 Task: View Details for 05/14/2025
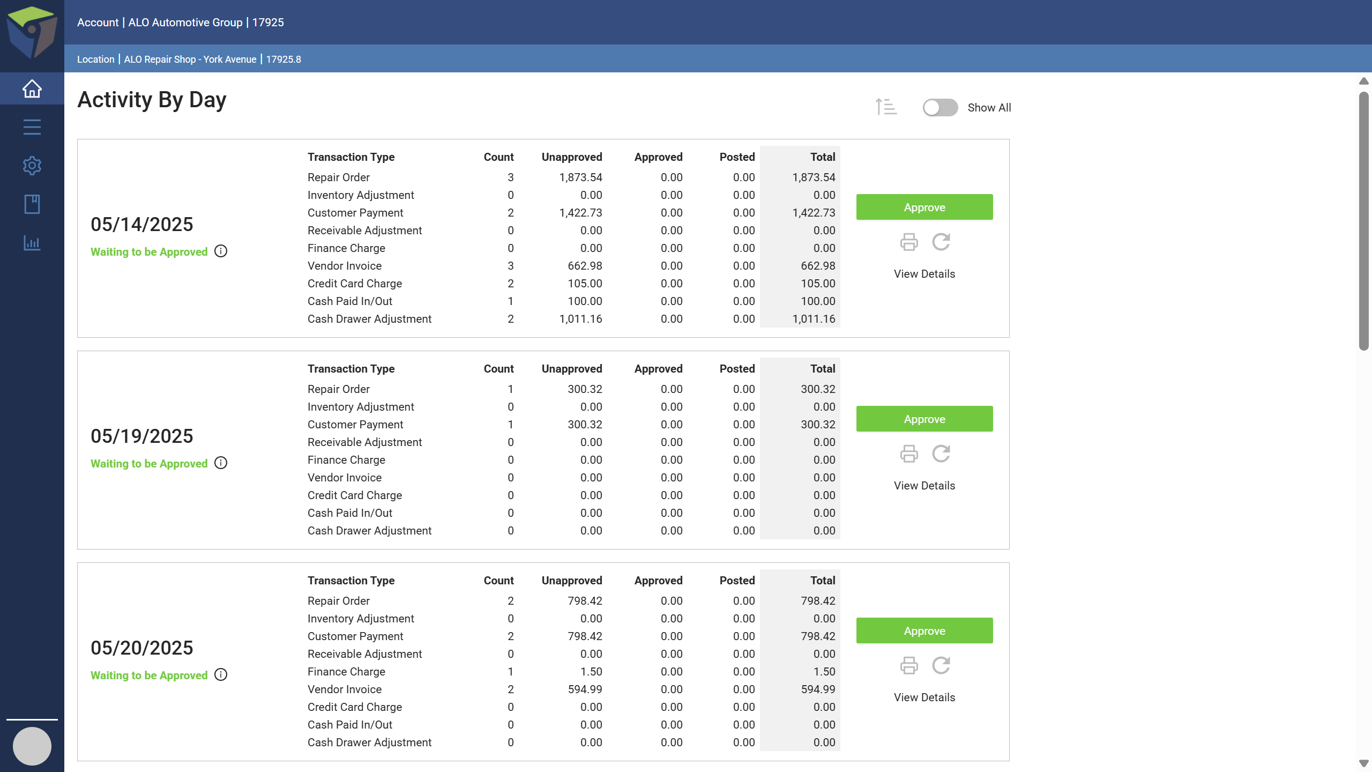(x=924, y=274)
